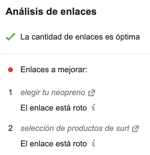Click second 'El enlace está roto' text
150x155 pixels.
pos(54,144)
